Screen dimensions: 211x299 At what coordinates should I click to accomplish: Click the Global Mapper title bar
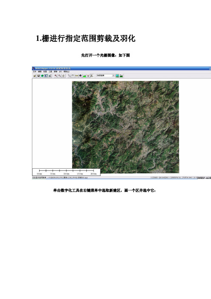[x=121, y=68]
